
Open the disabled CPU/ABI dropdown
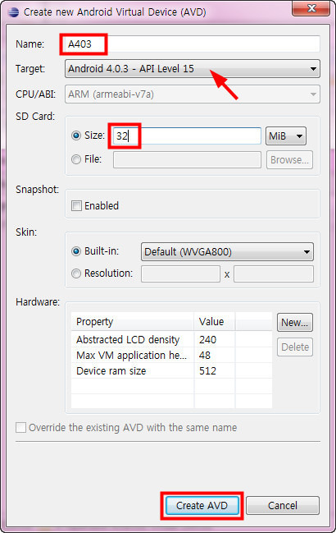[x=193, y=94]
